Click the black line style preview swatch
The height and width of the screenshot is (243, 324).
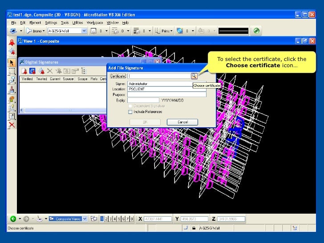(233, 31)
